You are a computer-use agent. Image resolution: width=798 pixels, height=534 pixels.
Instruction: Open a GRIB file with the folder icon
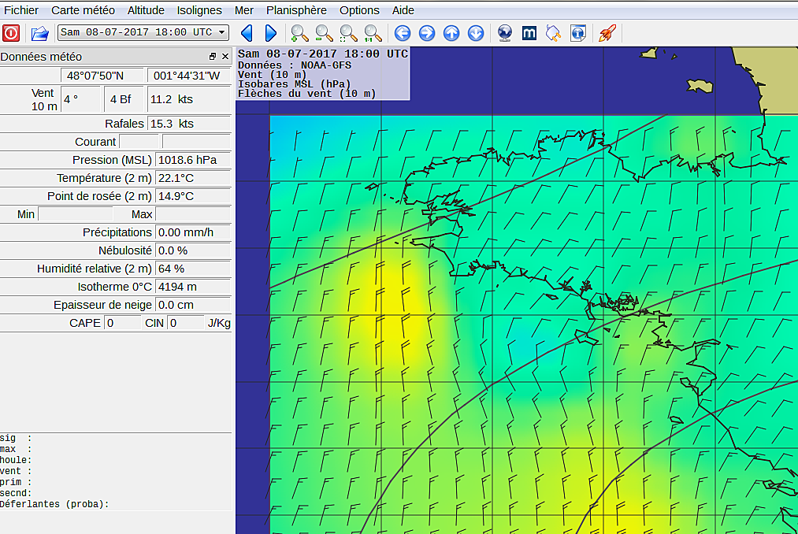[39, 34]
